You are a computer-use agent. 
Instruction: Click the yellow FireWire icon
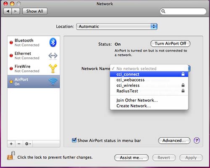pos(53,69)
